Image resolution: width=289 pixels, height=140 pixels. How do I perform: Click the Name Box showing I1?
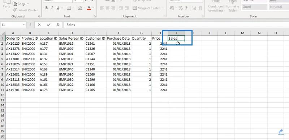click(x=12, y=25)
